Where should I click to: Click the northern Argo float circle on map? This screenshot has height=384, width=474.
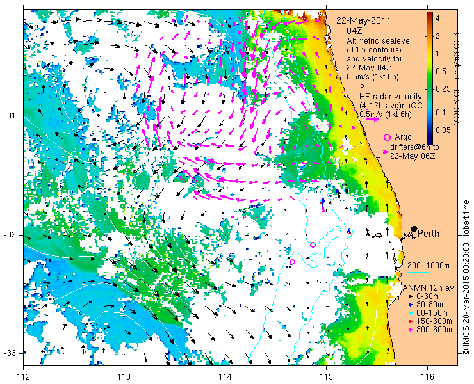click(313, 244)
